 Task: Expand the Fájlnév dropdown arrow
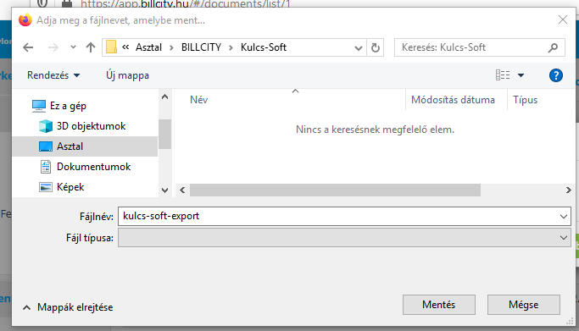(x=564, y=217)
